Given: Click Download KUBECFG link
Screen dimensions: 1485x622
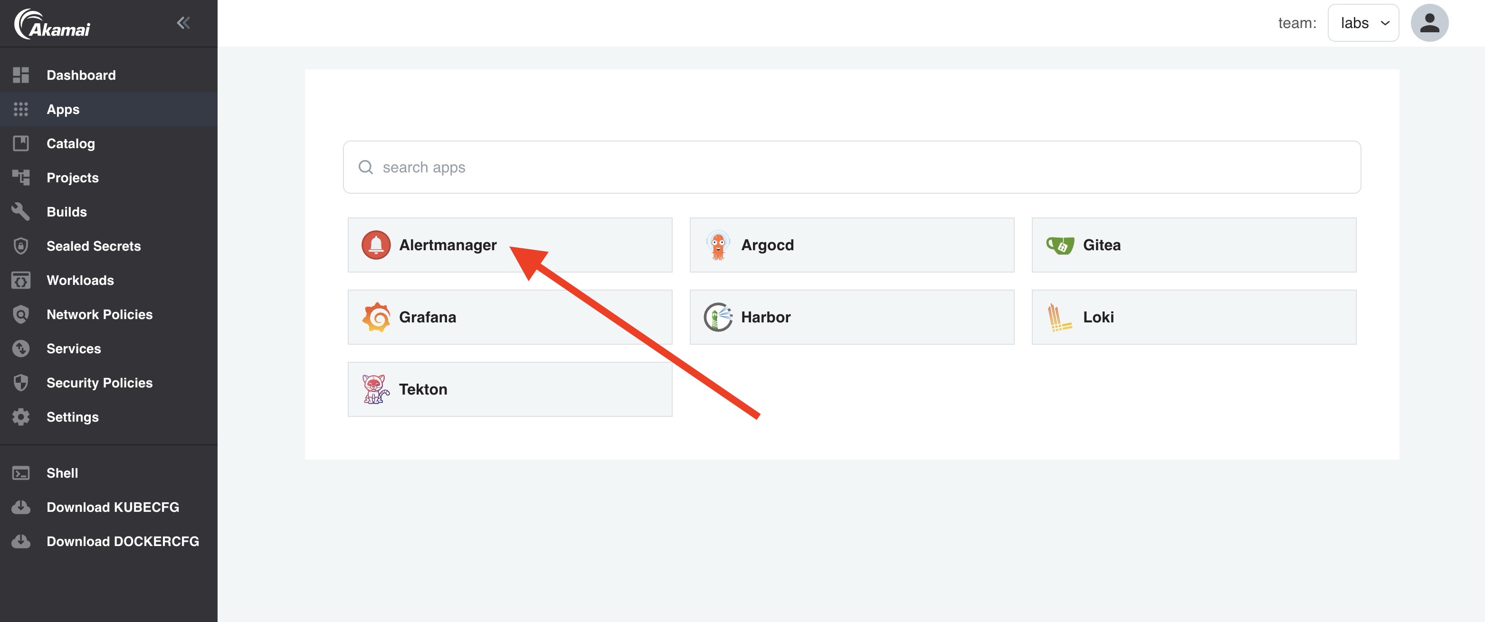Looking at the screenshot, I should click(113, 507).
